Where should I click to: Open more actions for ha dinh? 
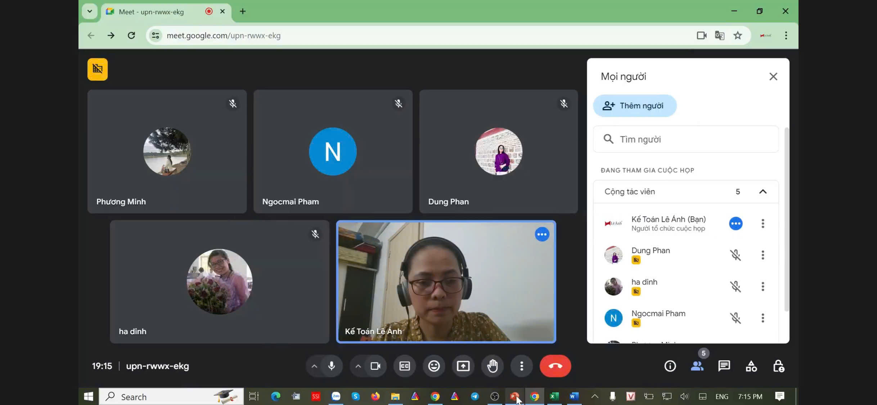(763, 287)
